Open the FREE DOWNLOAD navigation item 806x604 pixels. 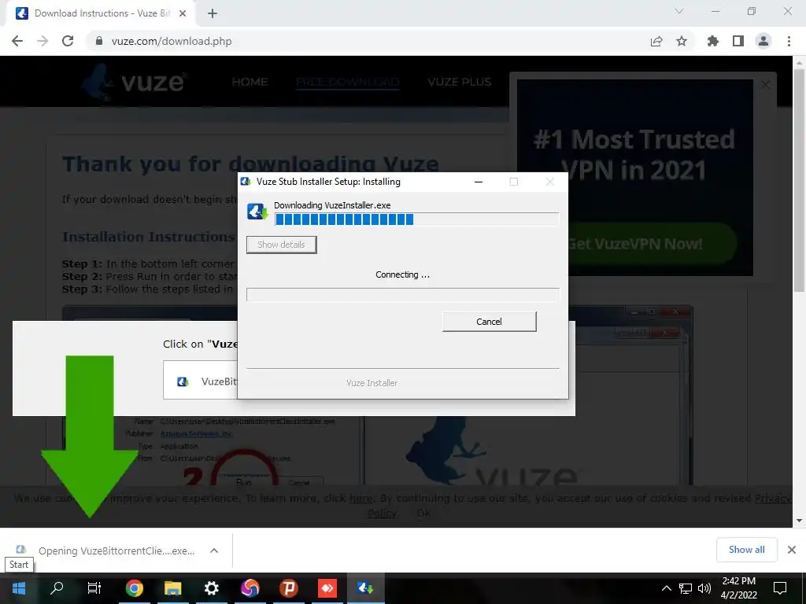point(347,82)
